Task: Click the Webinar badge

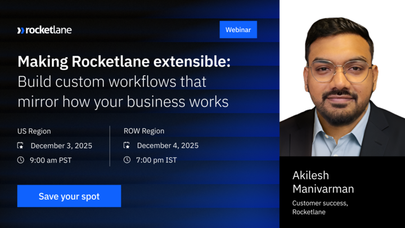Action: click(238, 30)
